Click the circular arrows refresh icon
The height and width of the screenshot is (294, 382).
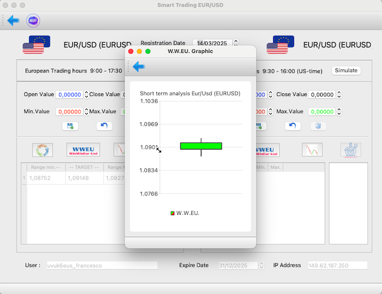(x=43, y=150)
